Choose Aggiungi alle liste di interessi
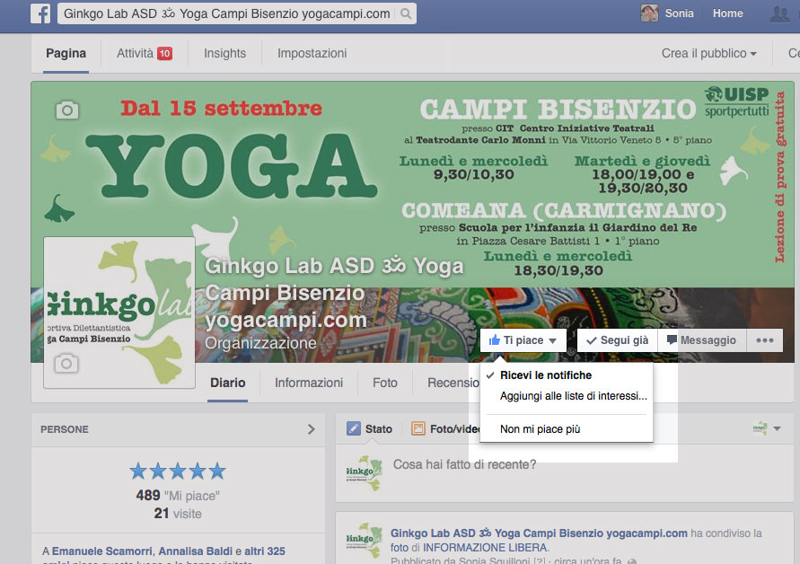800x564 pixels. pos(573,396)
